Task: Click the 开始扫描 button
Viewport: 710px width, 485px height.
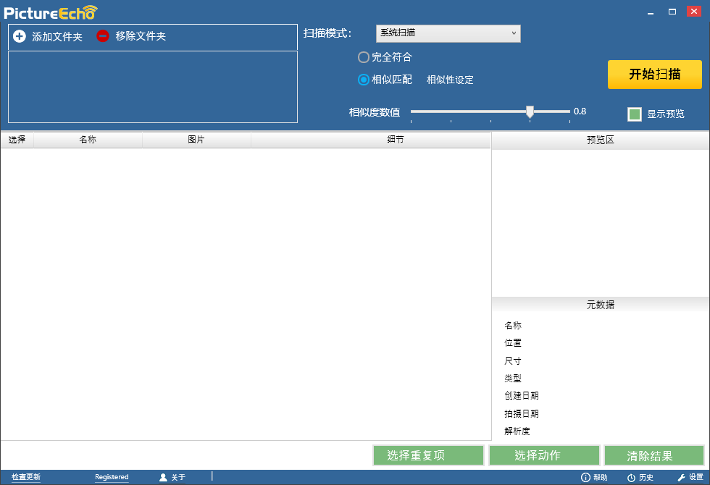Action: pyautogui.click(x=655, y=74)
